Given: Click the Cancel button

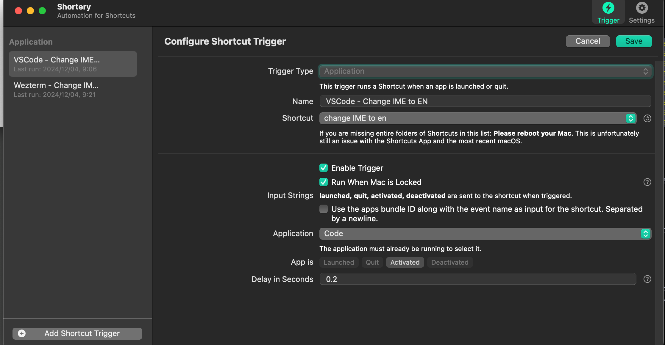Looking at the screenshot, I should coord(588,41).
